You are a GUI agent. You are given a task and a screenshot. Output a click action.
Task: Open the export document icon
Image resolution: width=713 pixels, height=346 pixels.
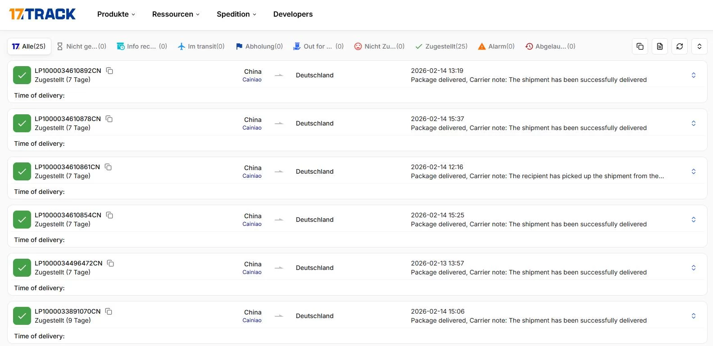click(x=659, y=46)
